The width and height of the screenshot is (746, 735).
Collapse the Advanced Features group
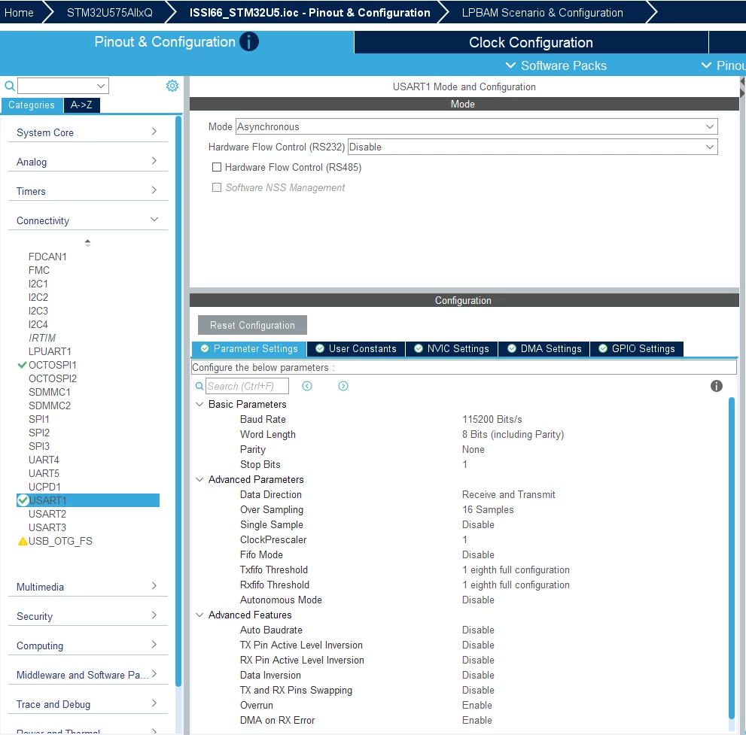pos(199,615)
